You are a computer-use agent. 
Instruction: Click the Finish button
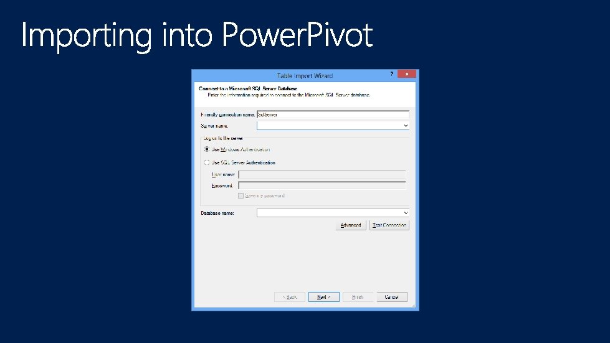pos(358,297)
